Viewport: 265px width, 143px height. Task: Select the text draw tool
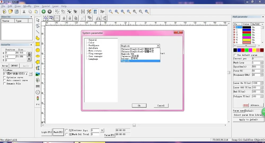[x=38, y=68]
